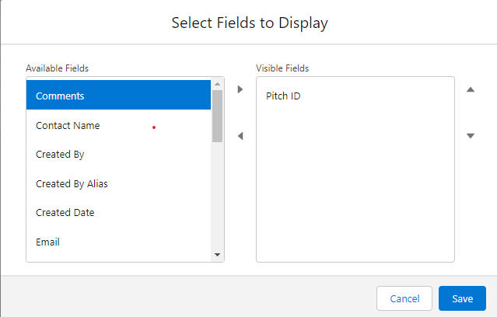The width and height of the screenshot is (497, 317).
Task: Move selected field to Visible Fields
Action: 240,89
